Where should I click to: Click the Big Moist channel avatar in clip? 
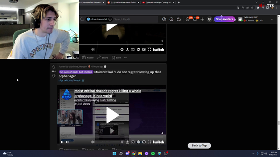[x=66, y=95]
